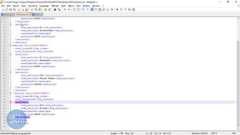240x135 pixels.
Task: Click the Paste clipboard icon
Action: 40,9
